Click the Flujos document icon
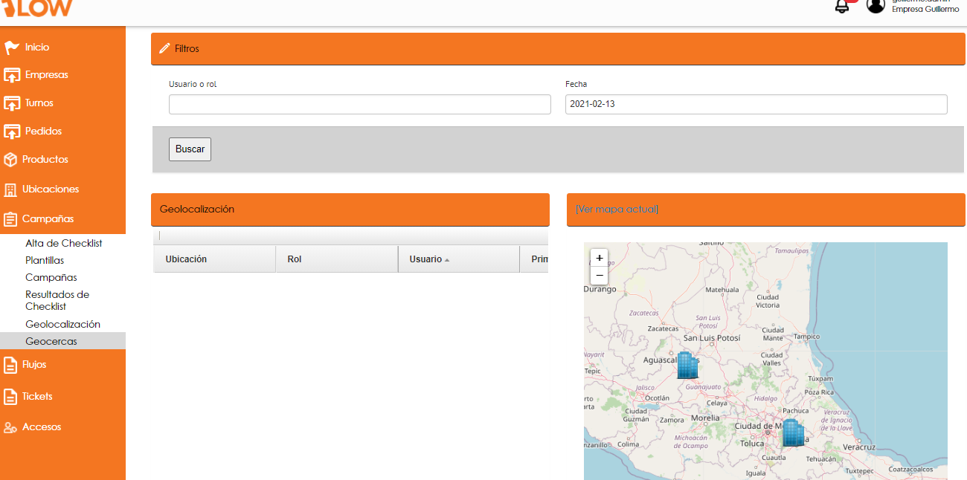This screenshot has height=480, width=967. point(10,365)
